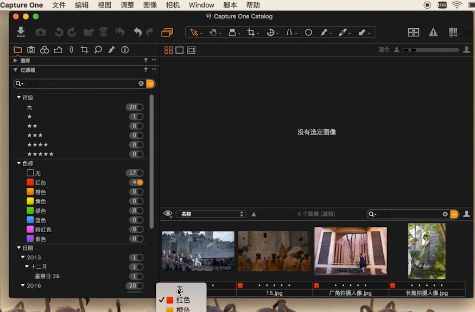Switch to single image viewer mode
This screenshot has height=312, width=475.
point(180,50)
